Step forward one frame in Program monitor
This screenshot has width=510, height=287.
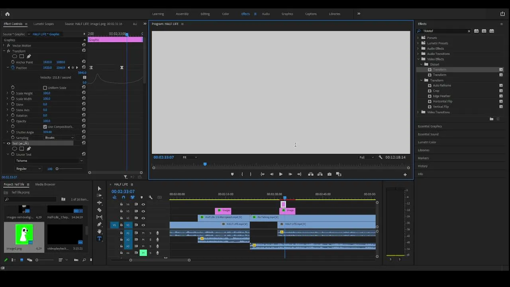(x=290, y=174)
